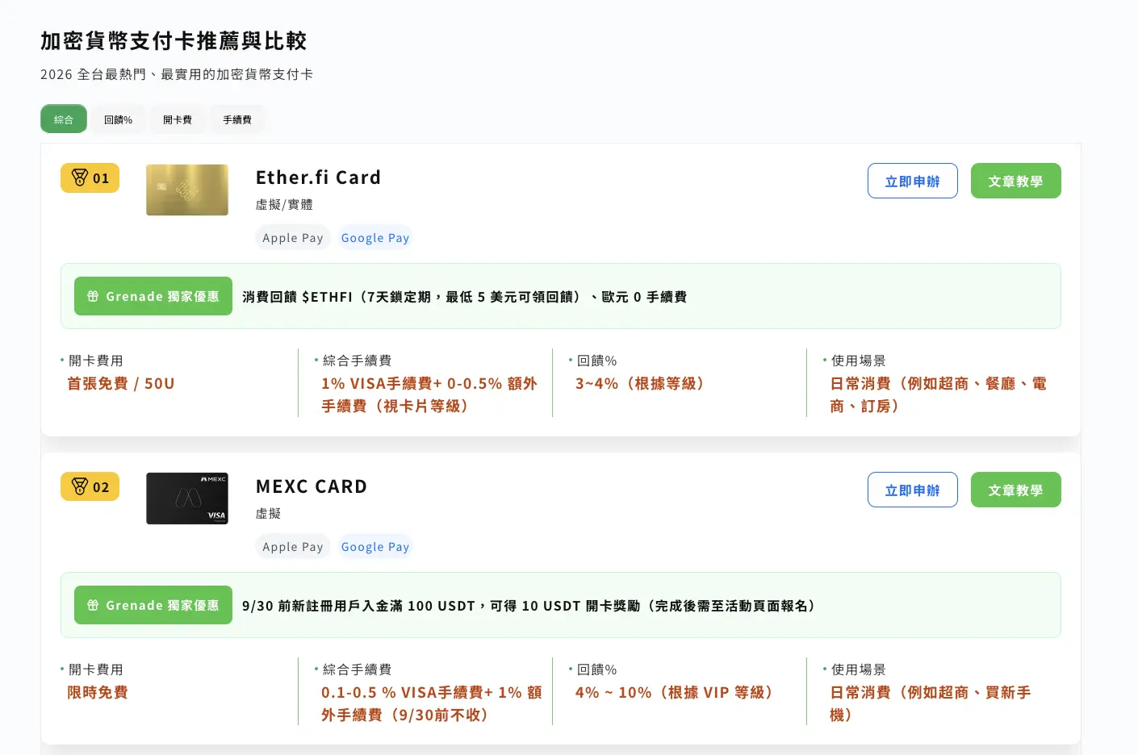Viewport: 1138px width, 755px height.
Task: Click MEXC offer text 9/30 前新註冊用戶
Action: point(530,606)
